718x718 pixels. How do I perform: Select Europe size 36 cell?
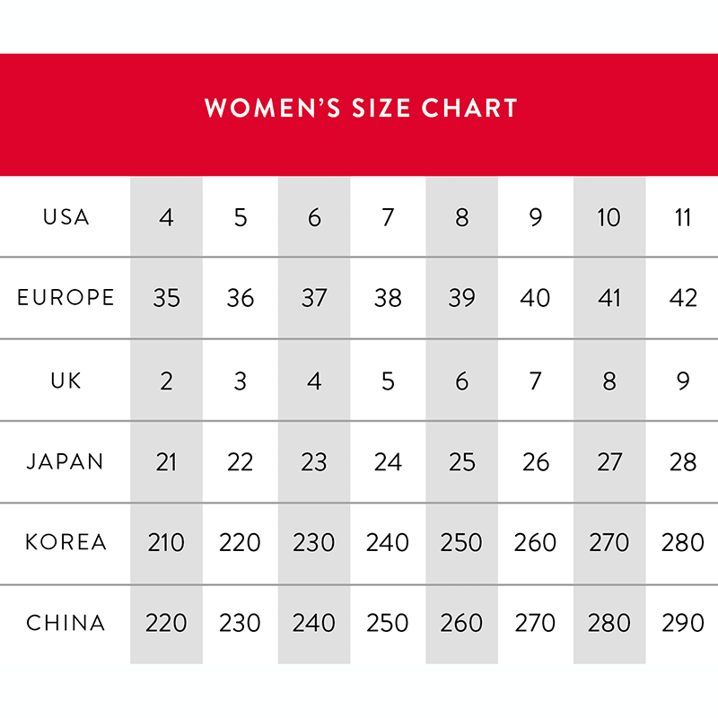point(240,298)
